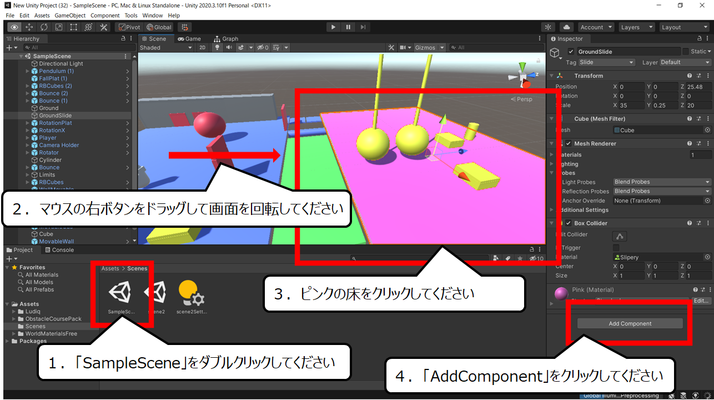
Task: Click the Step frame button
Action: click(x=363, y=27)
